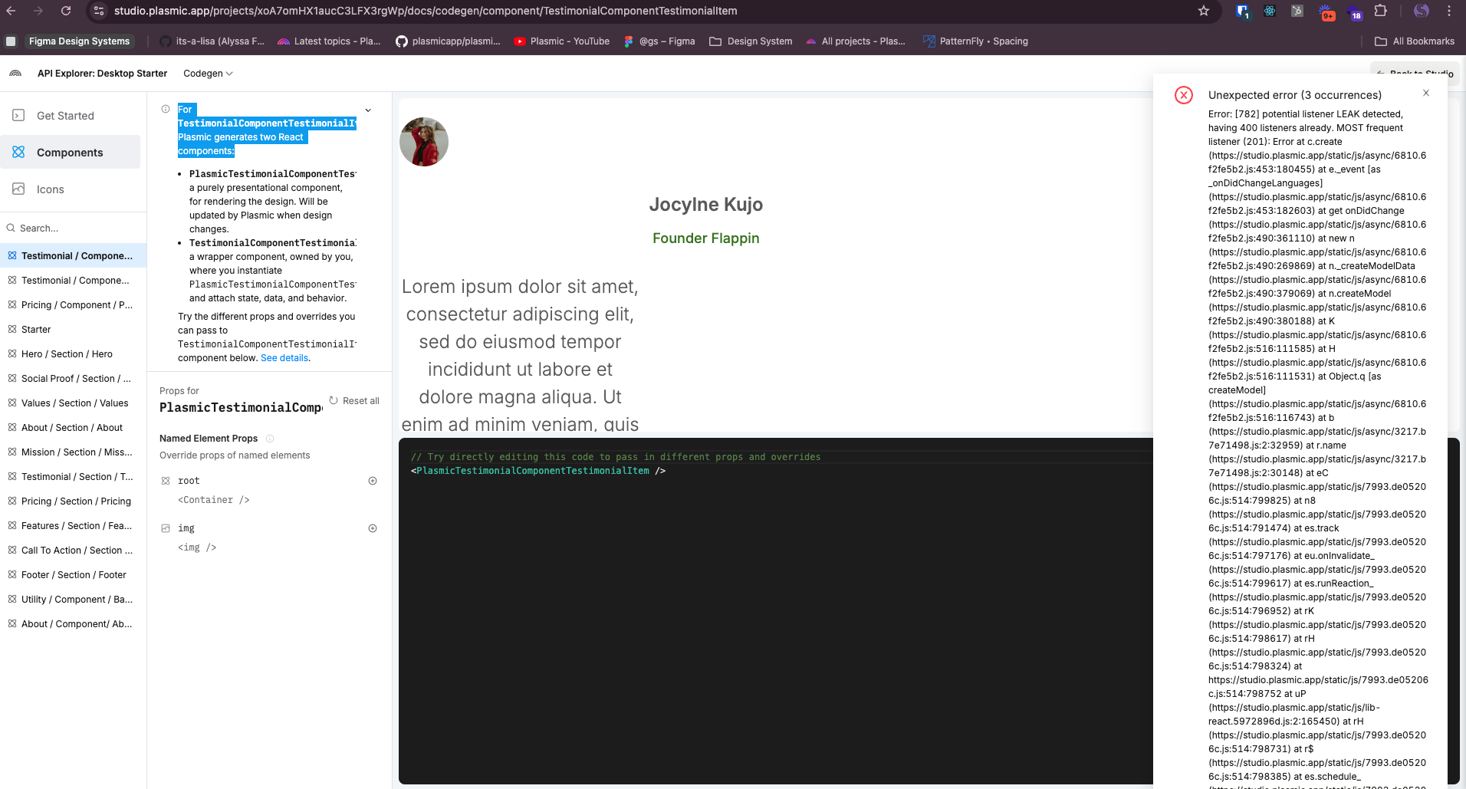
Task: Add override for root element
Action: (x=373, y=481)
